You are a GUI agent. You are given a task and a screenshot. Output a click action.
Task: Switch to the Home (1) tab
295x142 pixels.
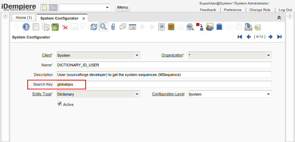(24, 18)
